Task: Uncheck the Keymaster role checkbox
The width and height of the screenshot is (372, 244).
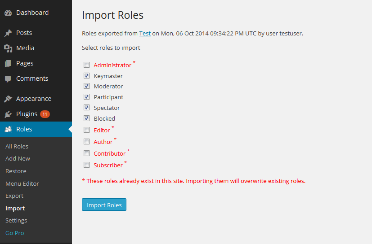Action: click(87, 76)
